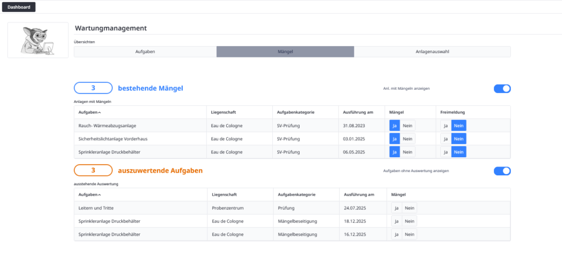Choose Mängel Nein for Leitern und Tritte
562x275 pixels.
[409, 208]
